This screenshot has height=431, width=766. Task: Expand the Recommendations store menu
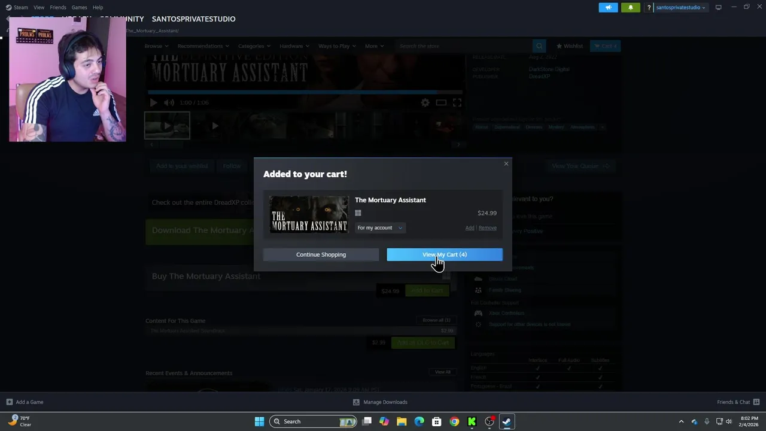point(203,46)
